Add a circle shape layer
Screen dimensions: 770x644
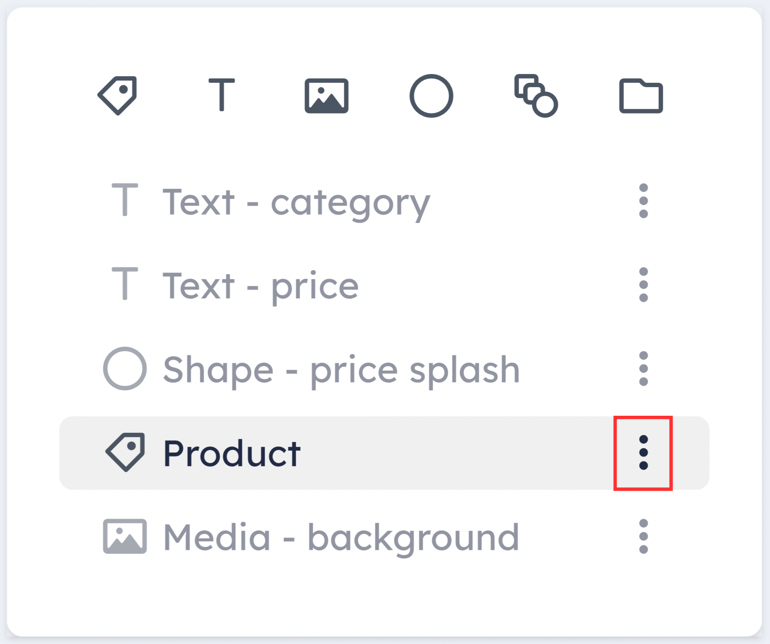pyautogui.click(x=431, y=96)
